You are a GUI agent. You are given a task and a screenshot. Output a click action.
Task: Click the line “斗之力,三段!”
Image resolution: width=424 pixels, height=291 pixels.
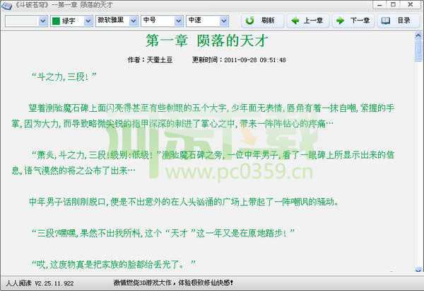click(64, 76)
